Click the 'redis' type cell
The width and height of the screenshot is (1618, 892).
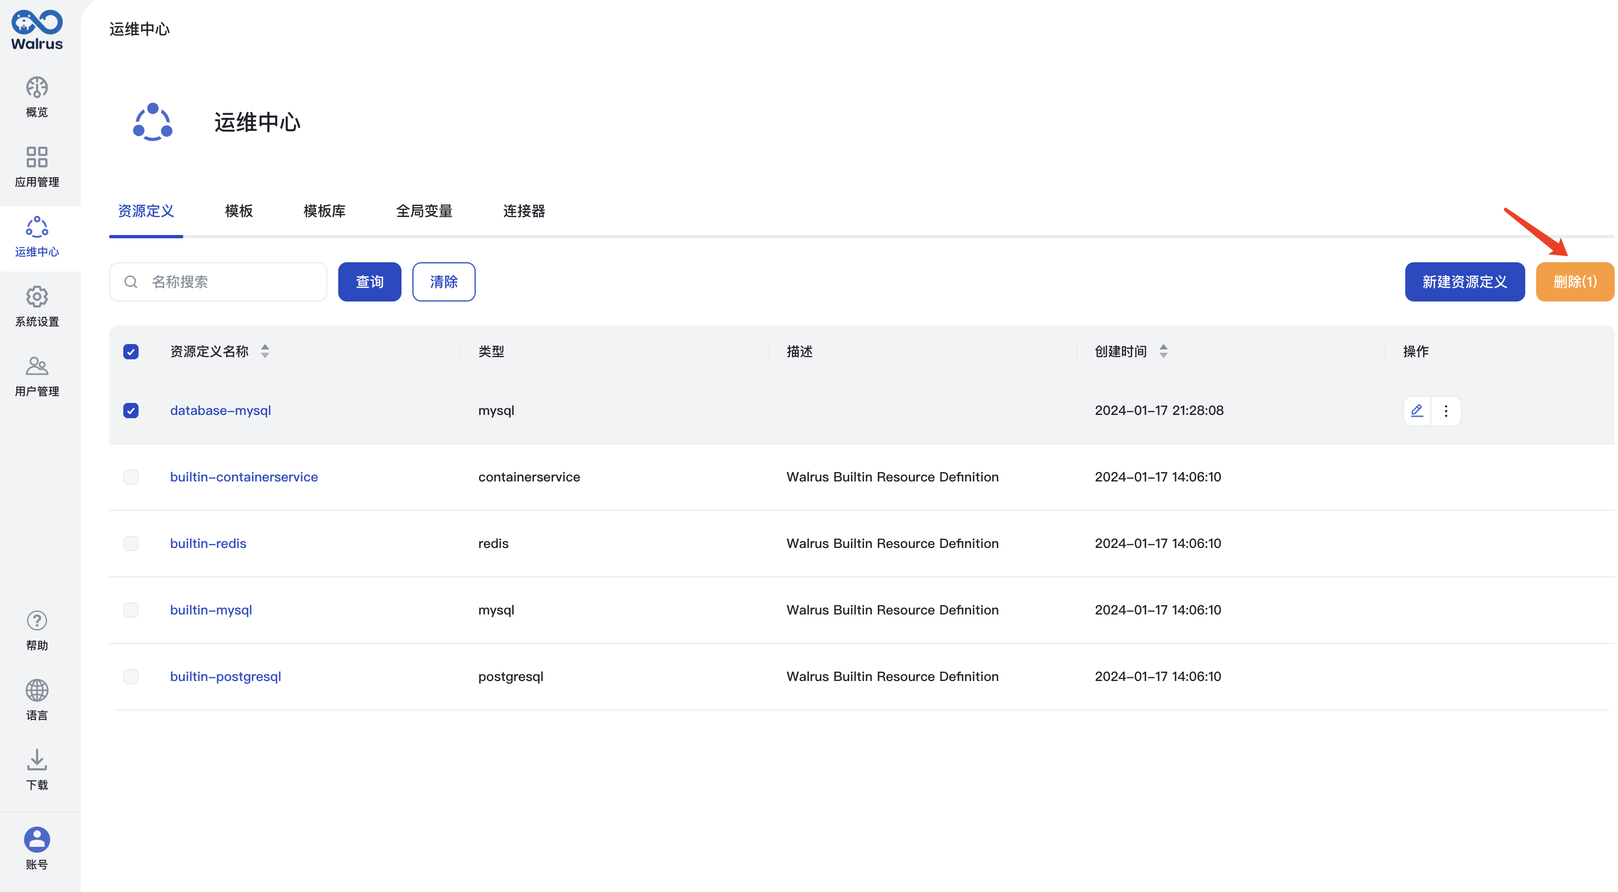(493, 544)
